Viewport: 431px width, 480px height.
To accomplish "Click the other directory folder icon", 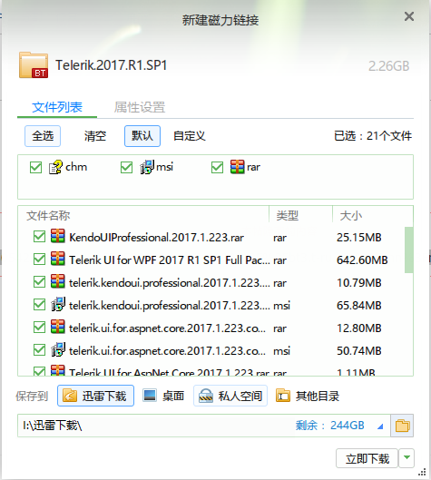I will [x=283, y=396].
